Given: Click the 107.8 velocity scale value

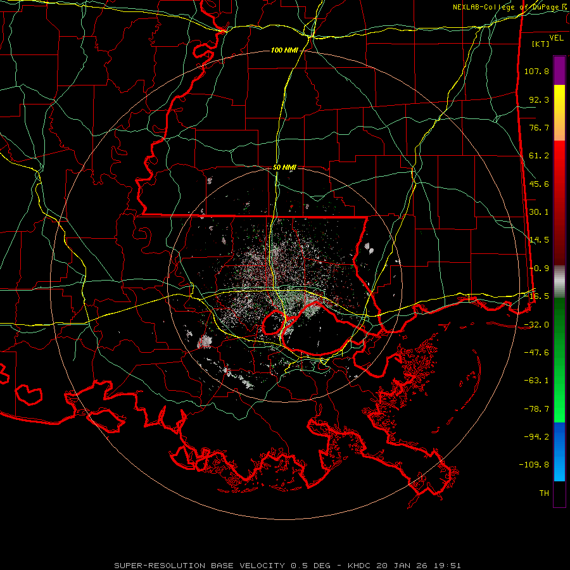Looking at the screenshot, I should (x=536, y=71).
